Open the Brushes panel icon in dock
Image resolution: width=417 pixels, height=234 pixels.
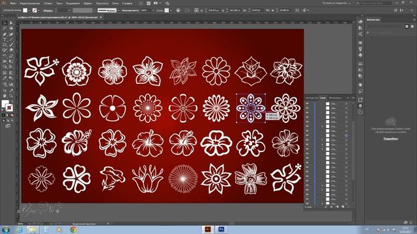click(360, 49)
